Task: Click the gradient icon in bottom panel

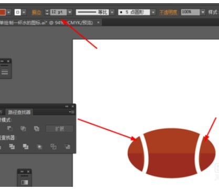Action: [x=25, y=182]
